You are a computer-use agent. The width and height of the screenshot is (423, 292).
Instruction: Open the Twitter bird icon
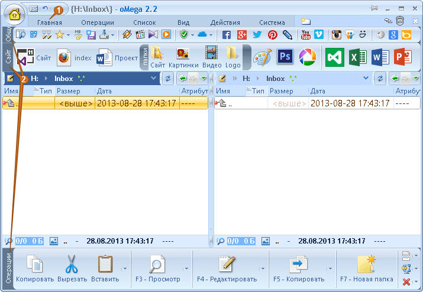point(257,35)
